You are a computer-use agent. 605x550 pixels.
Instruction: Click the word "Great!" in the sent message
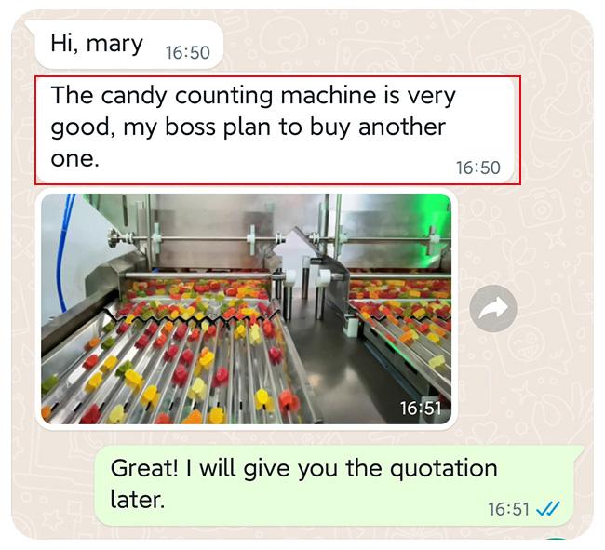[x=144, y=468]
